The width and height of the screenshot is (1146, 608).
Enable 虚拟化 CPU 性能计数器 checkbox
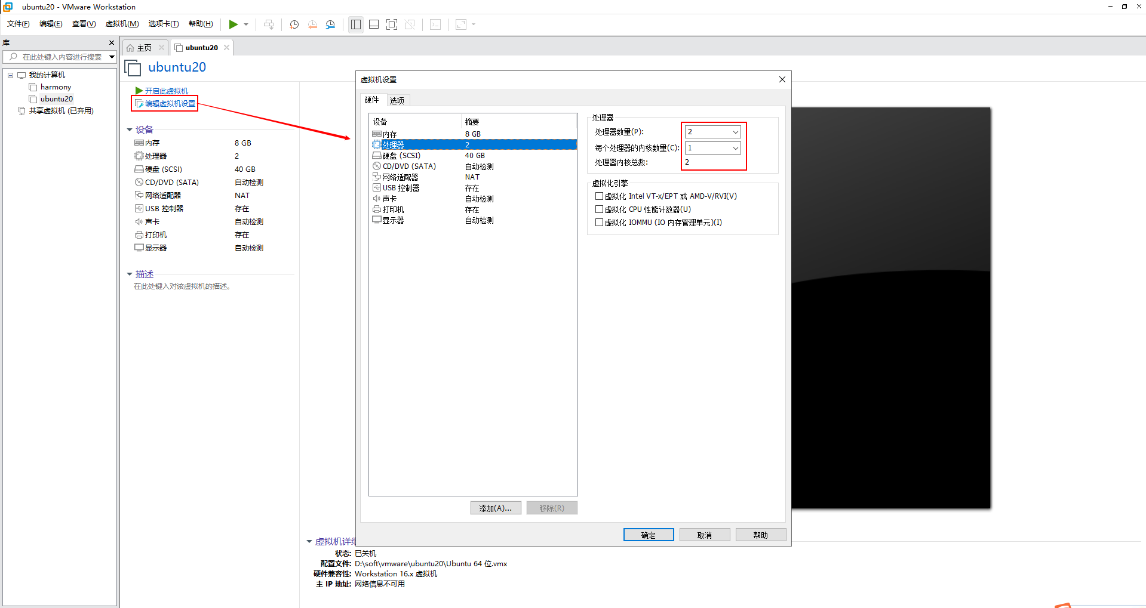pyautogui.click(x=599, y=209)
